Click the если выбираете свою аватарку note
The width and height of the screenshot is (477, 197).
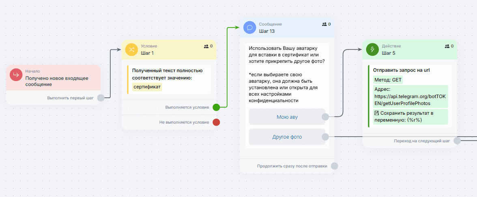(283, 88)
